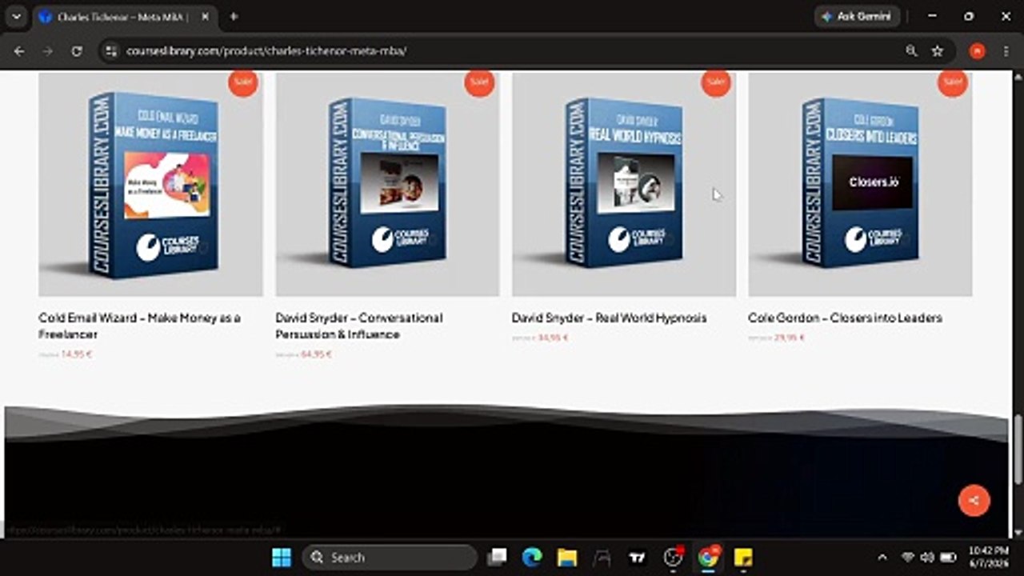Open Sticky Notes from the taskbar

coord(743,558)
